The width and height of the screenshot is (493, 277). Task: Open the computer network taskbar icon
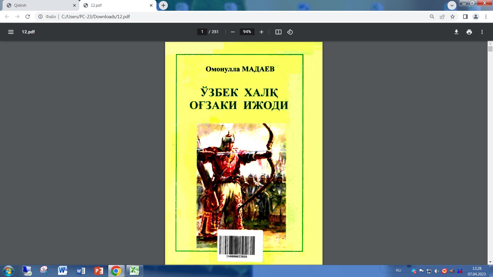(x=27, y=271)
